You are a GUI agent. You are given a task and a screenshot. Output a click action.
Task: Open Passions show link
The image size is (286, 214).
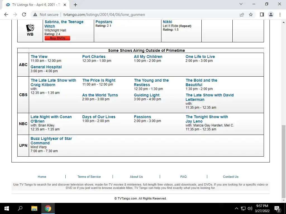click(142, 117)
